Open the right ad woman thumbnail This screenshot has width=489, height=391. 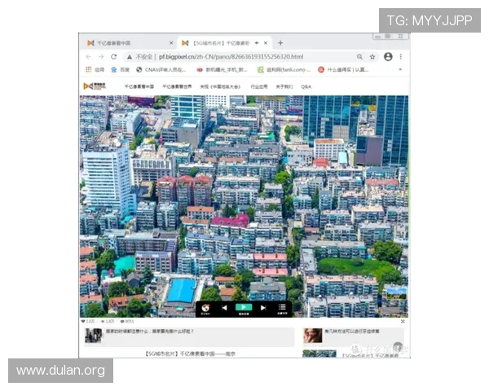point(312,336)
